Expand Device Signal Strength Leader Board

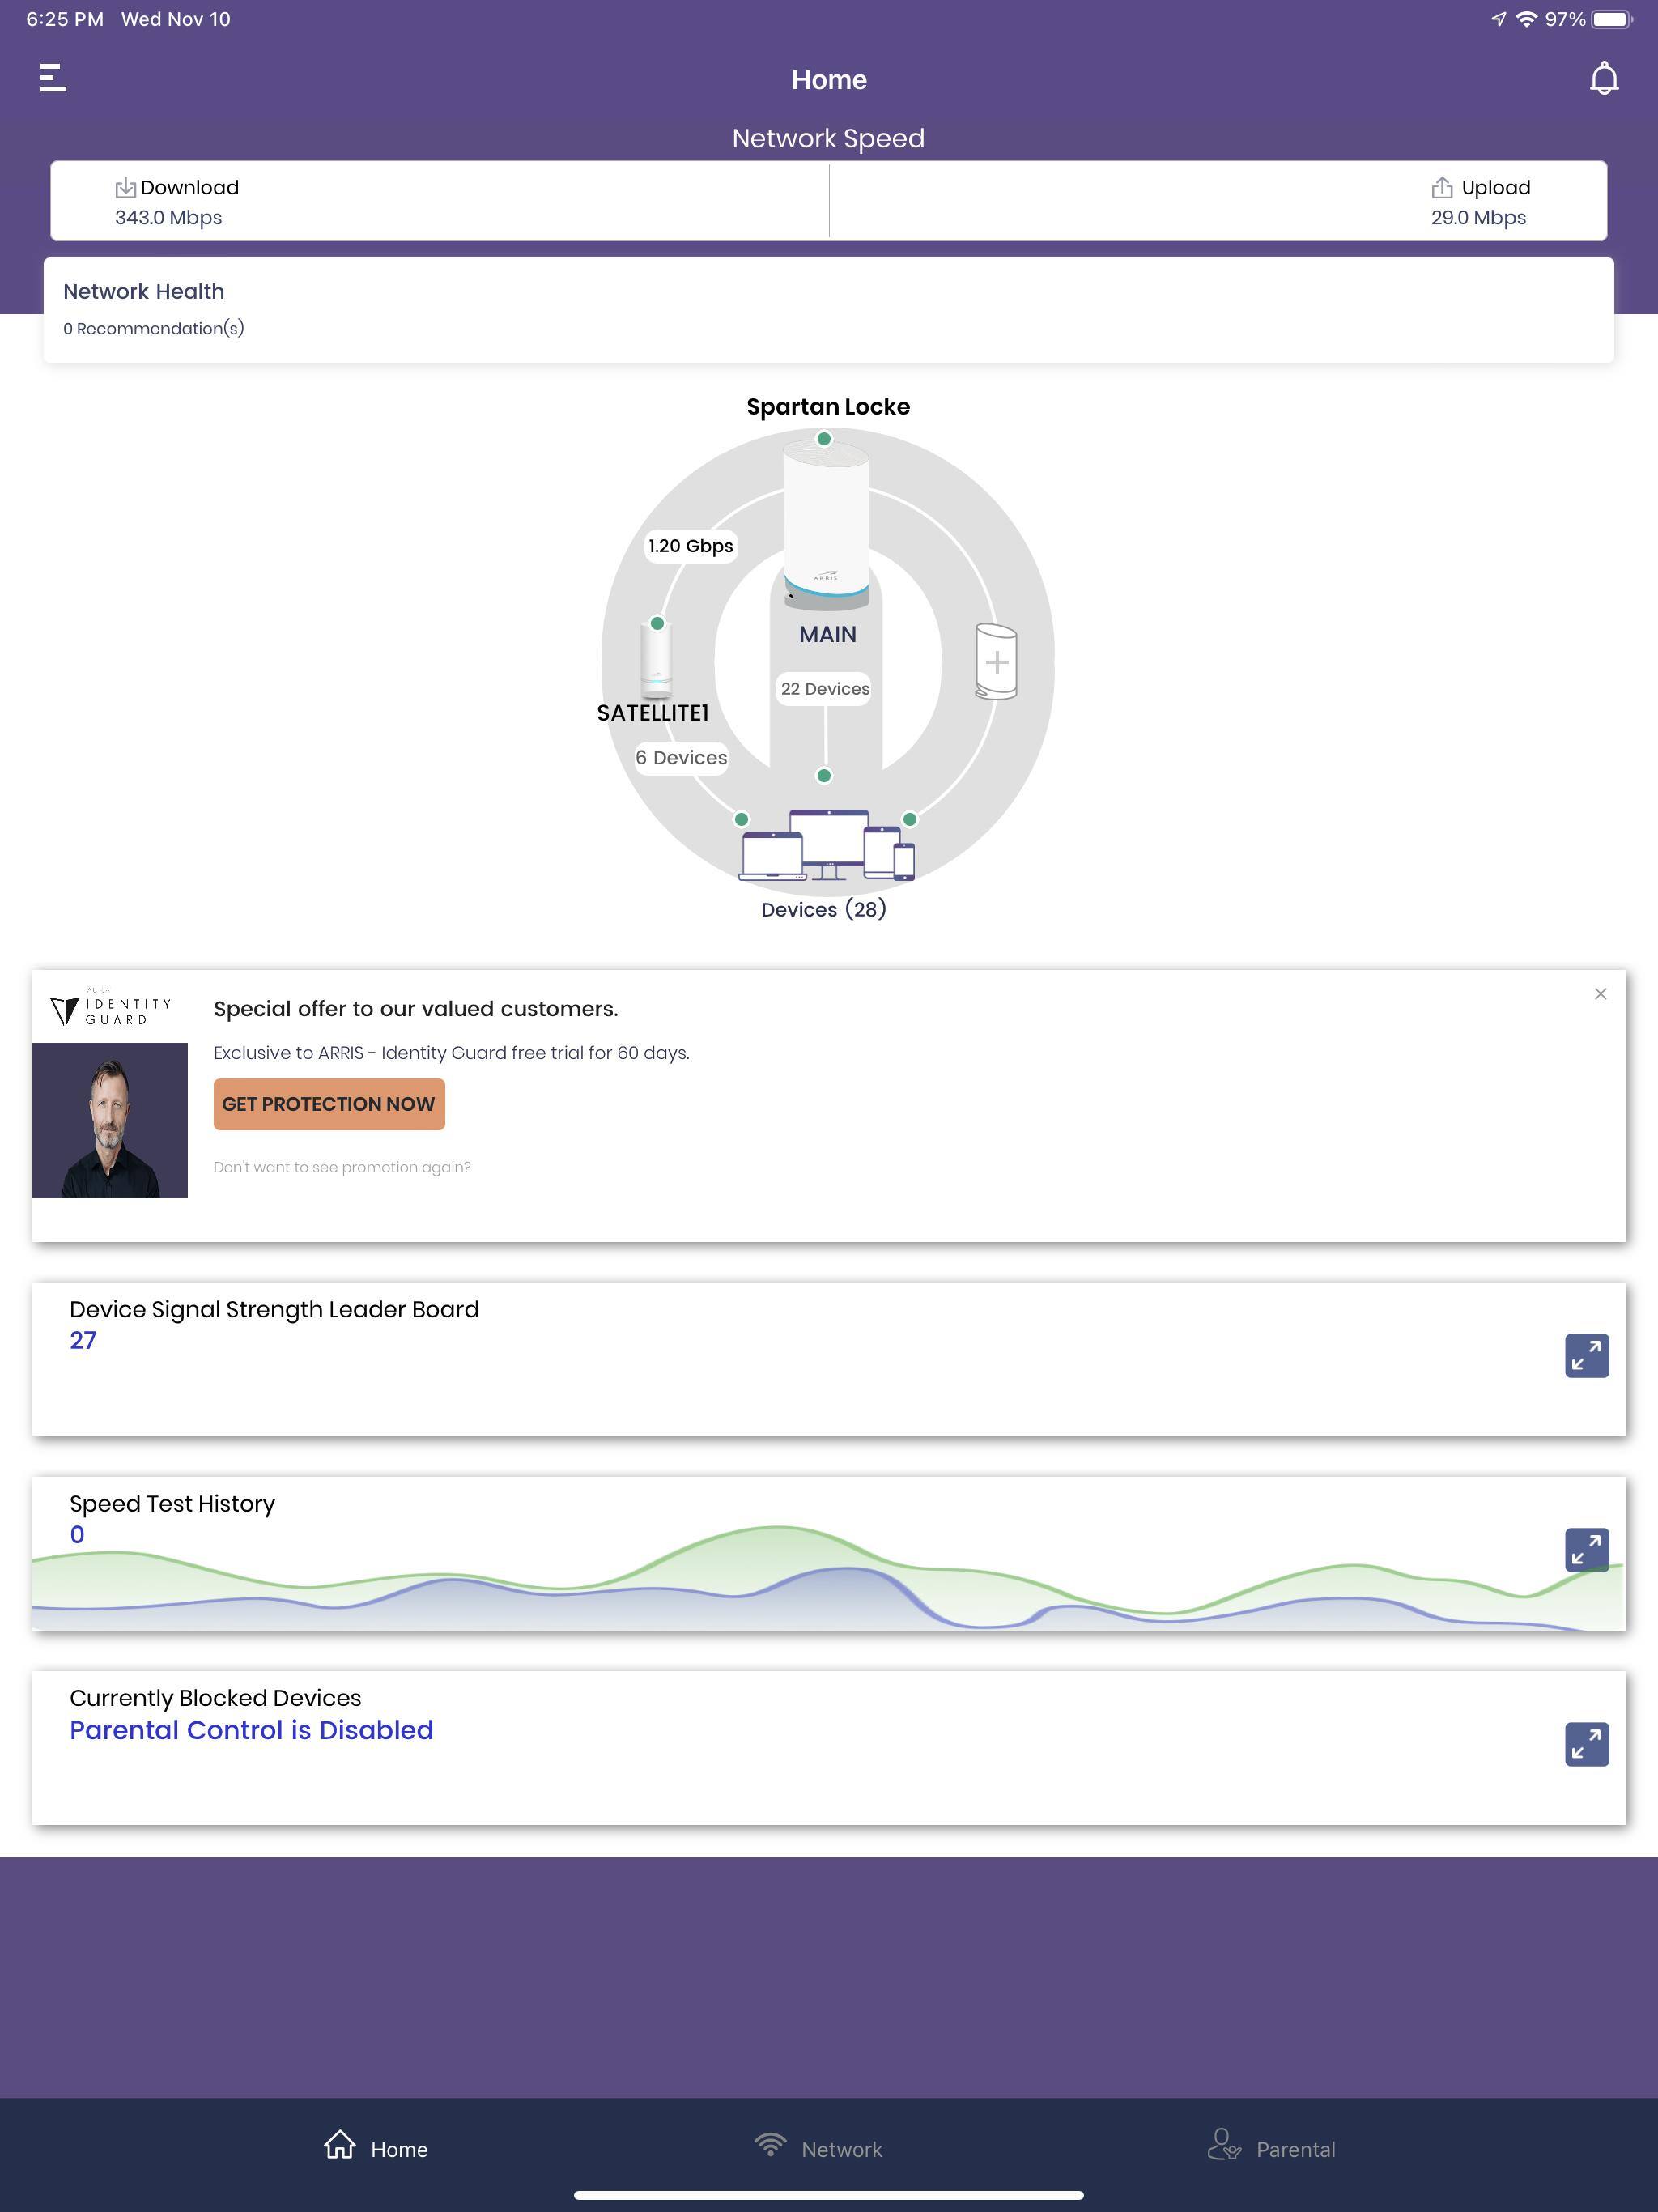point(1586,1356)
